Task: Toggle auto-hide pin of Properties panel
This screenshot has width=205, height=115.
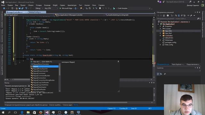Action: pyautogui.click(x=197, y=68)
